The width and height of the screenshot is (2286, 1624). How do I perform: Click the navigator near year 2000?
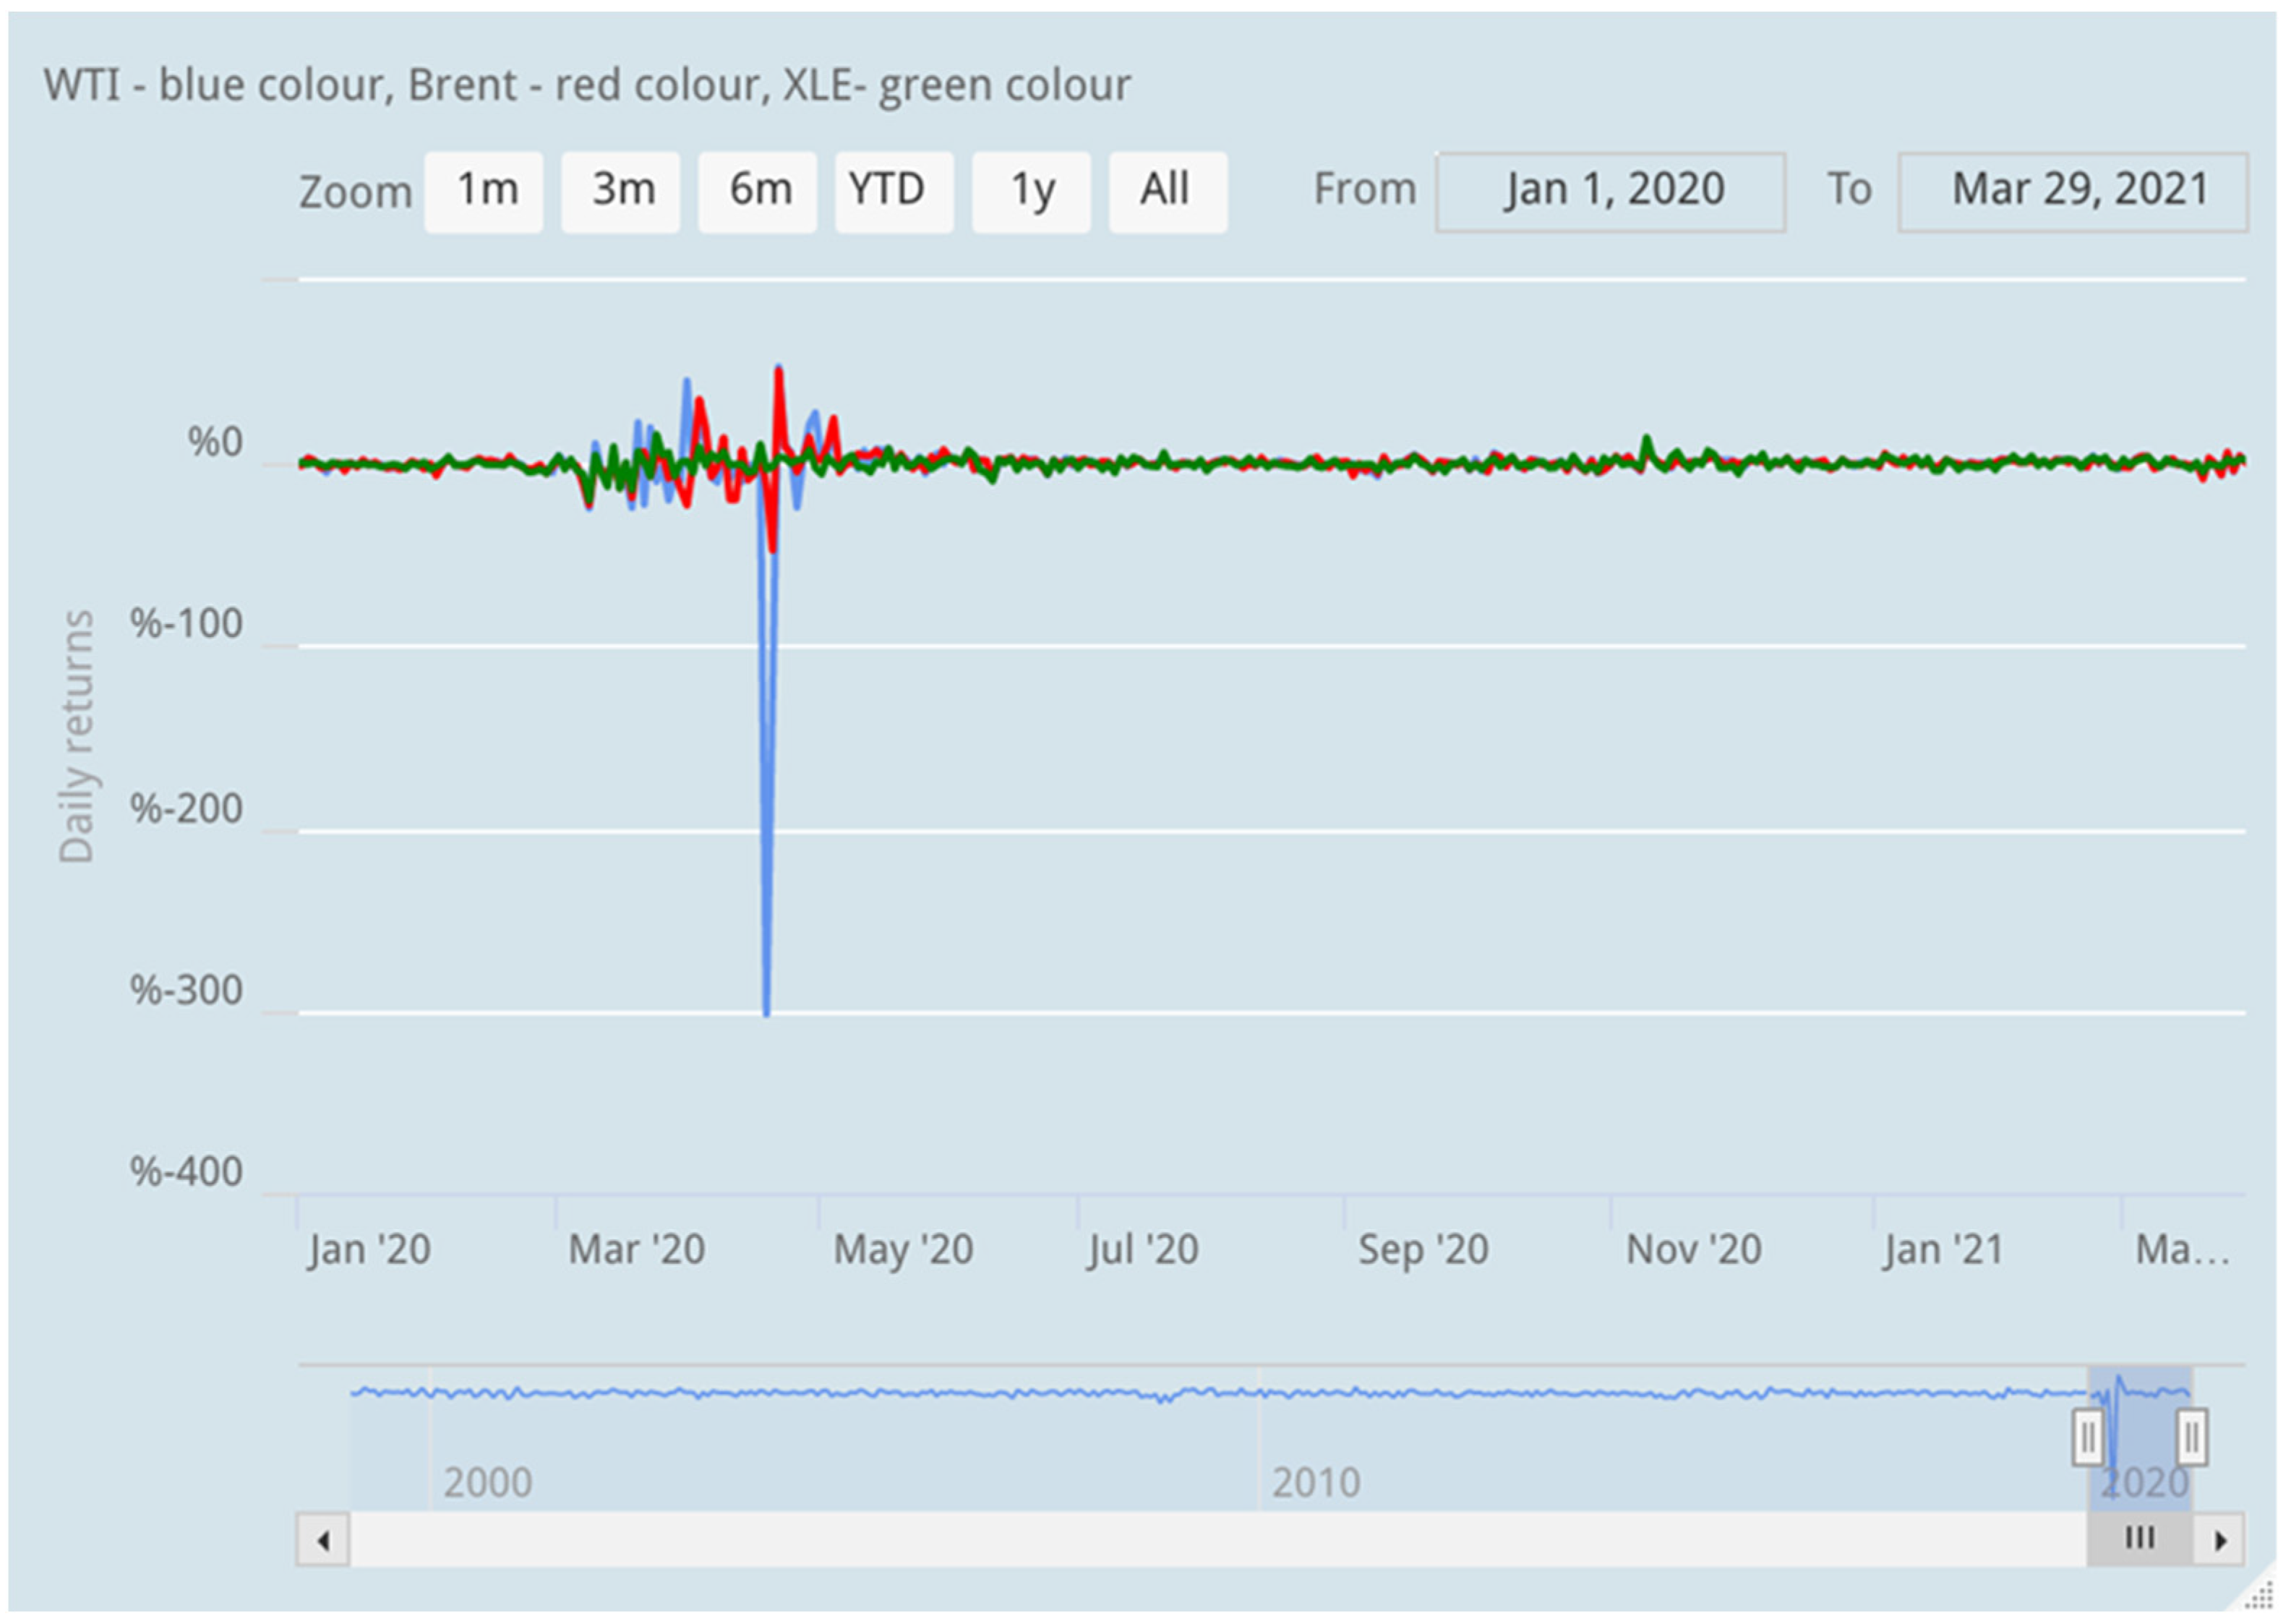[x=487, y=1482]
